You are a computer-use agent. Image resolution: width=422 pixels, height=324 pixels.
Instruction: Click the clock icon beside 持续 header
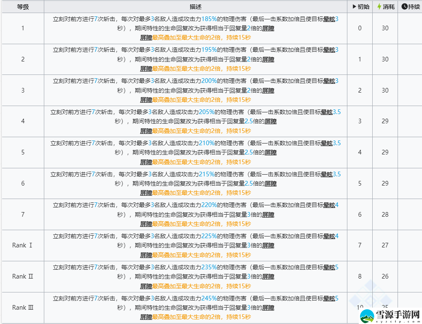point(404,6)
